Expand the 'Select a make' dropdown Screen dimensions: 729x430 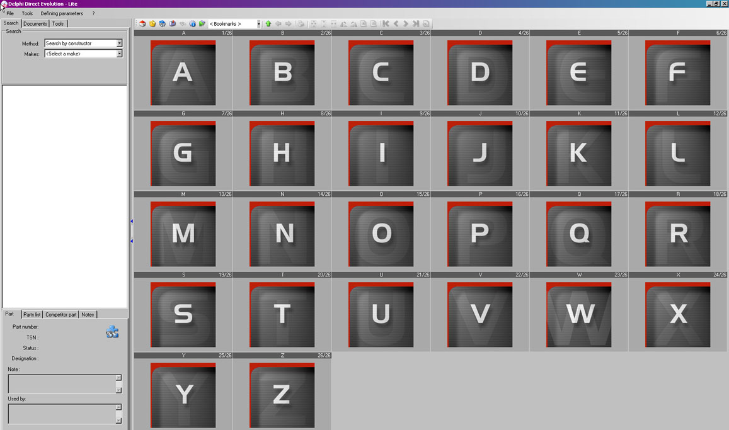pyautogui.click(x=119, y=54)
